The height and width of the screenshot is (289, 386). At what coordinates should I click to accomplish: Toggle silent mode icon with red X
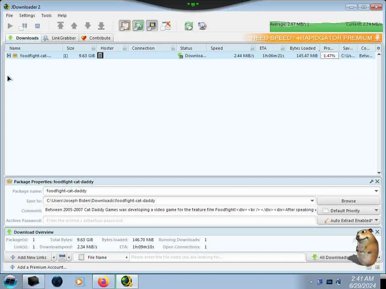pos(166,26)
